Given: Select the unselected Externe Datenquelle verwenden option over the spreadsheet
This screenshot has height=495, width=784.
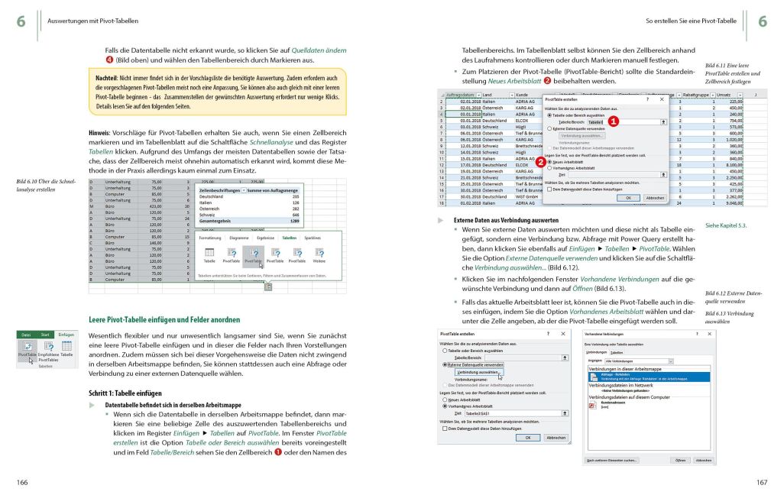Looking at the screenshot, I should tap(550, 129).
